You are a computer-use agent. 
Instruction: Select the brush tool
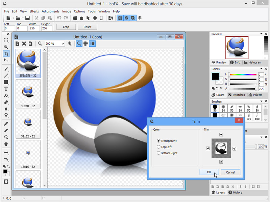[6, 69]
